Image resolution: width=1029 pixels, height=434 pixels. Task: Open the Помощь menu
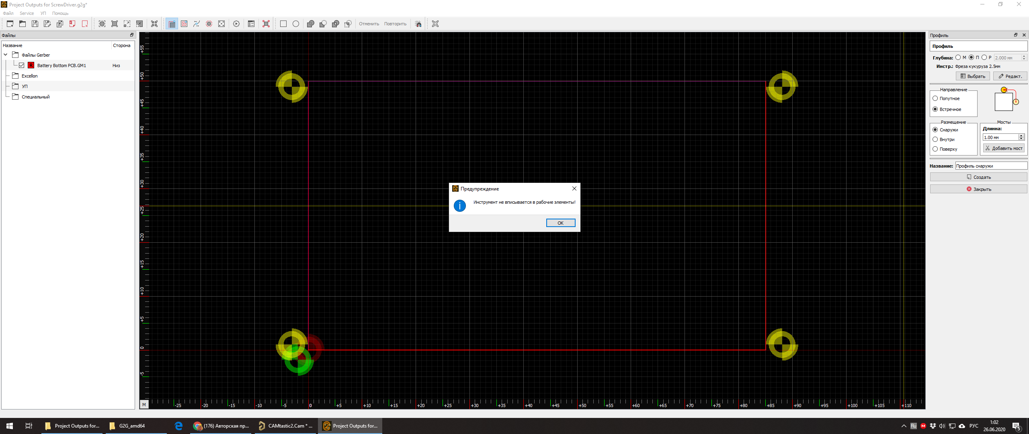(x=60, y=13)
